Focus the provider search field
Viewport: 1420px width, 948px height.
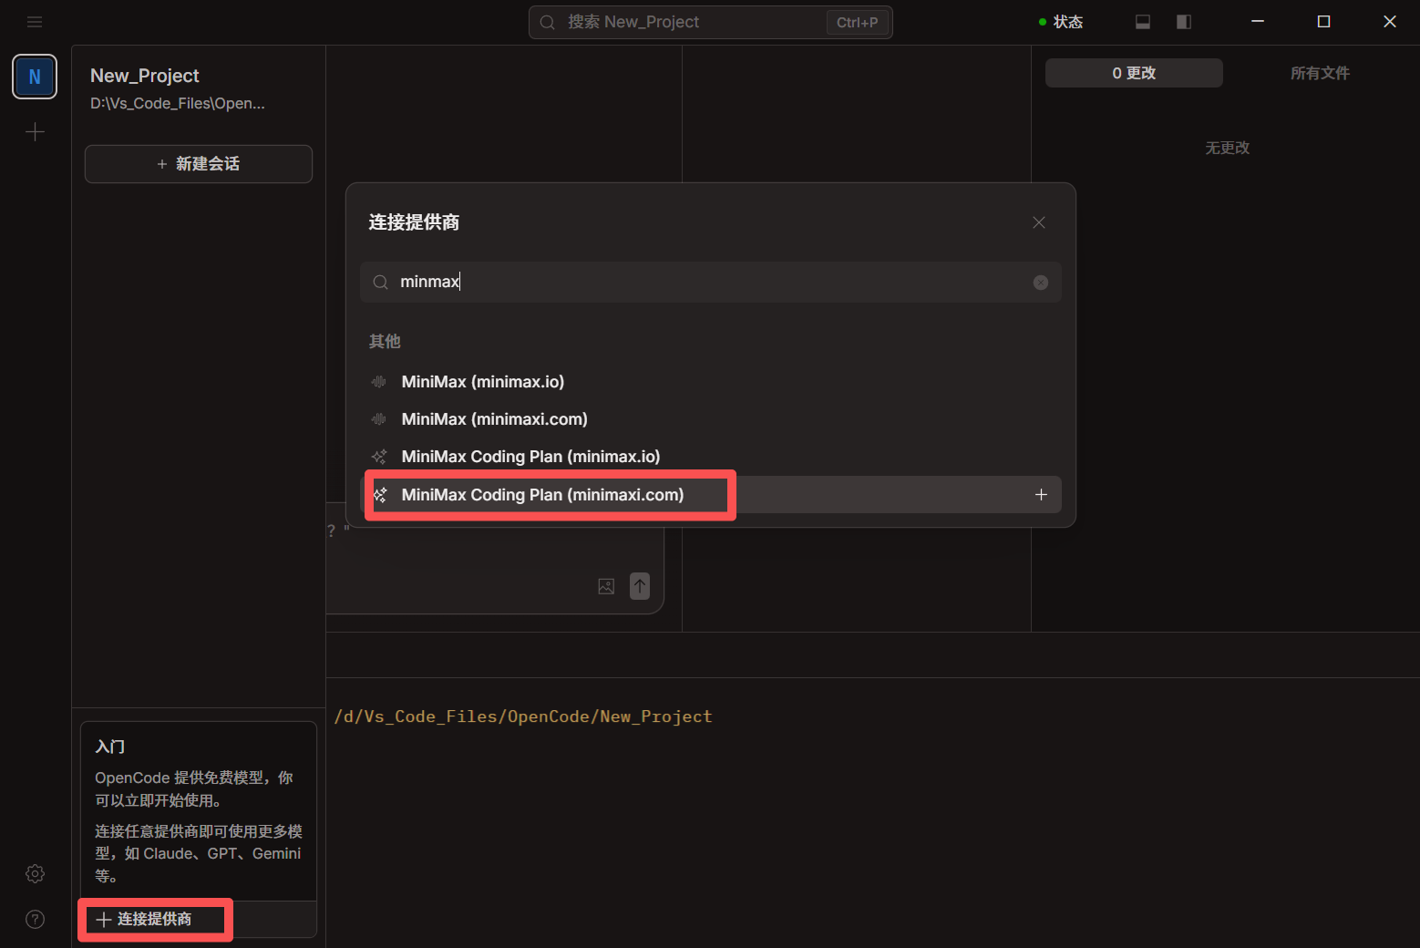(711, 283)
